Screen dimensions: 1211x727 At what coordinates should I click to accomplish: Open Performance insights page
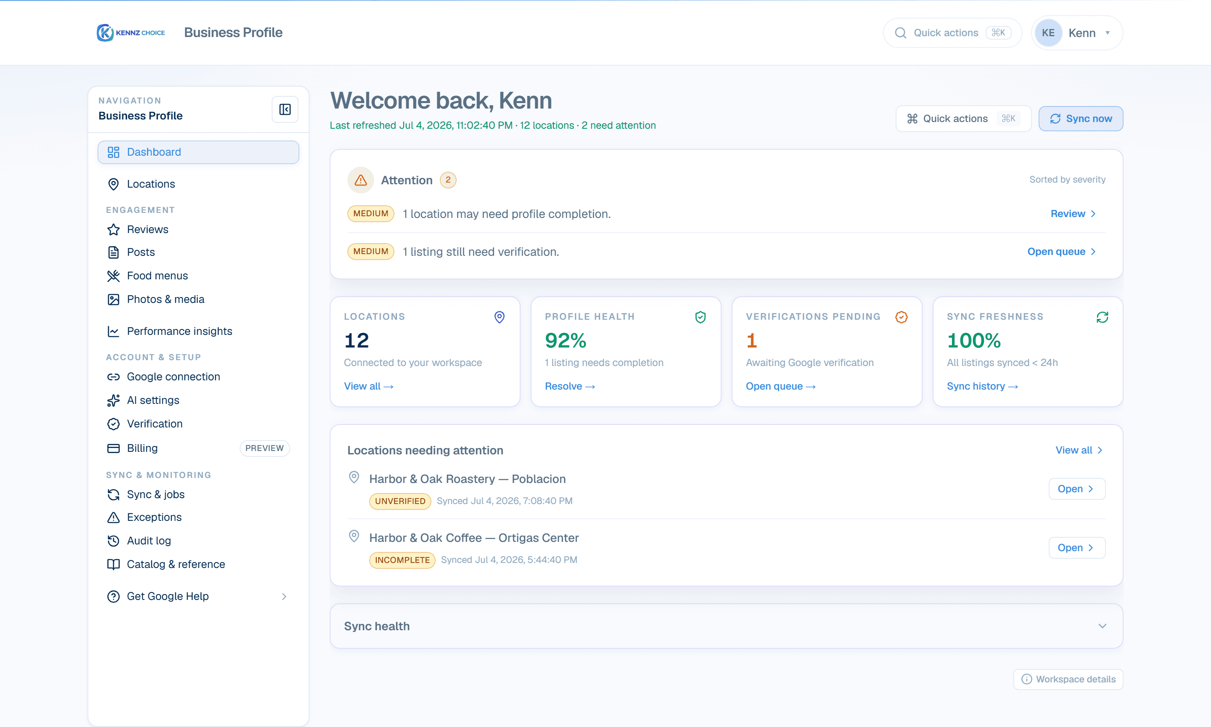point(198,332)
